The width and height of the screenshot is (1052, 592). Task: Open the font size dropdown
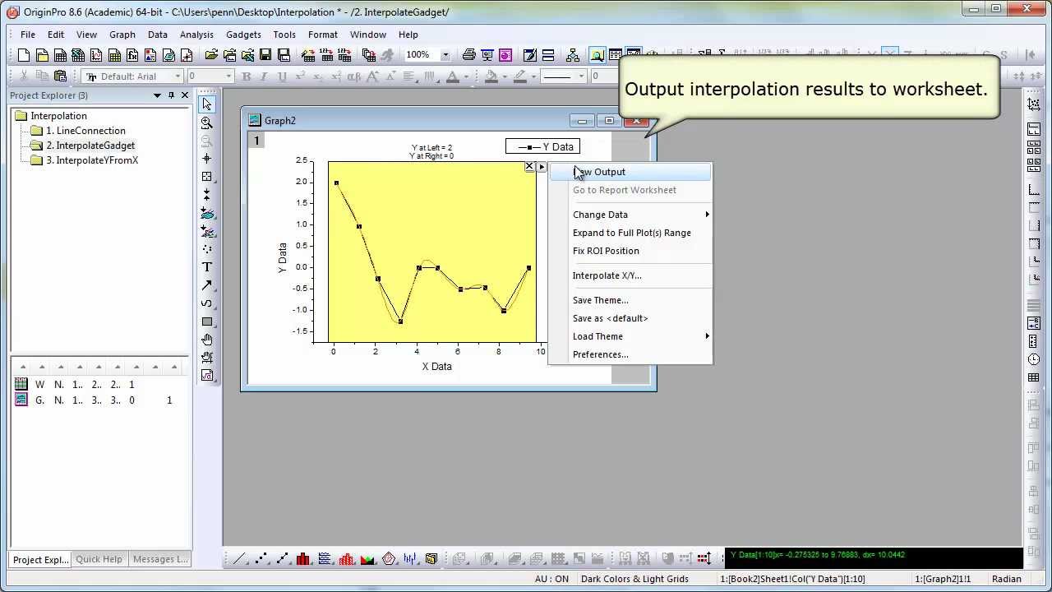tap(228, 76)
